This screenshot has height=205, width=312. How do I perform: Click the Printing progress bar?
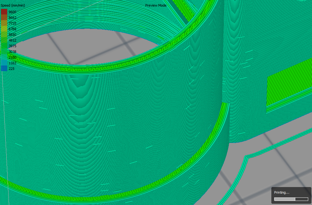[291, 199]
